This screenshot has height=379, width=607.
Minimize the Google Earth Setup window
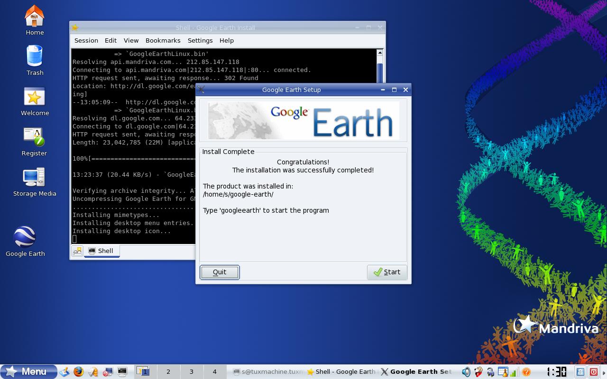point(383,90)
